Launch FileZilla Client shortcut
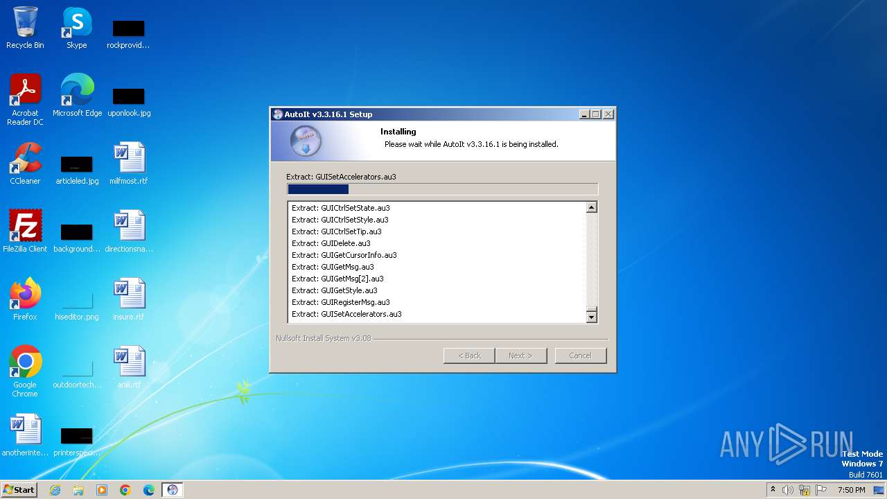This screenshot has height=499, width=887. click(25, 231)
